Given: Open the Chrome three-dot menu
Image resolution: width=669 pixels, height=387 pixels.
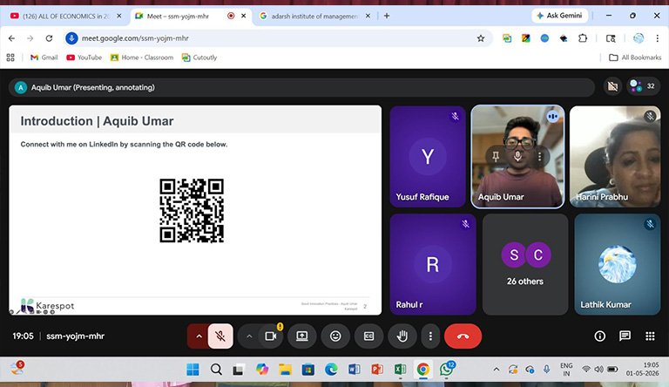Looking at the screenshot, I should point(657,38).
